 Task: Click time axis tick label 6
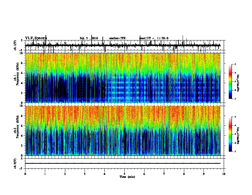[144, 174]
